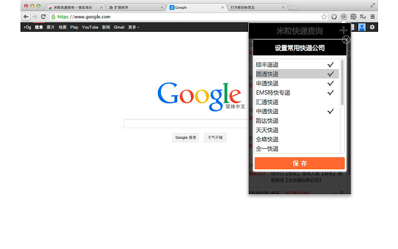Image resolution: width=398 pixels, height=249 pixels.
Task: Open YouTube in Google bar
Action: (x=90, y=27)
